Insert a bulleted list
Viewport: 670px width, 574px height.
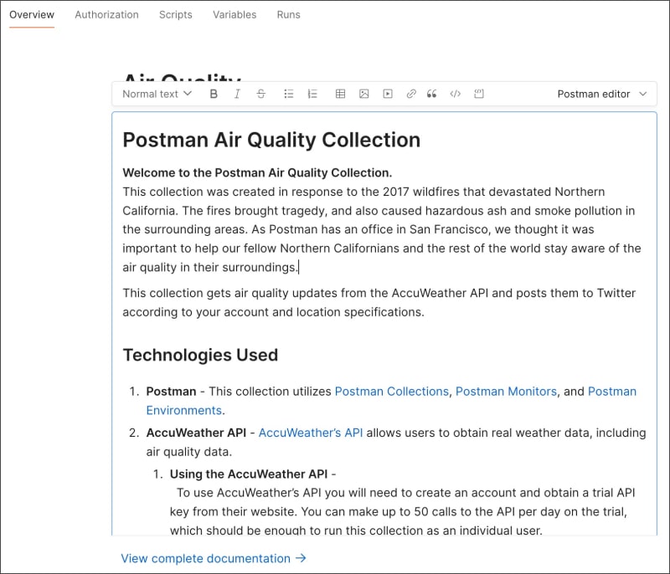click(x=289, y=94)
